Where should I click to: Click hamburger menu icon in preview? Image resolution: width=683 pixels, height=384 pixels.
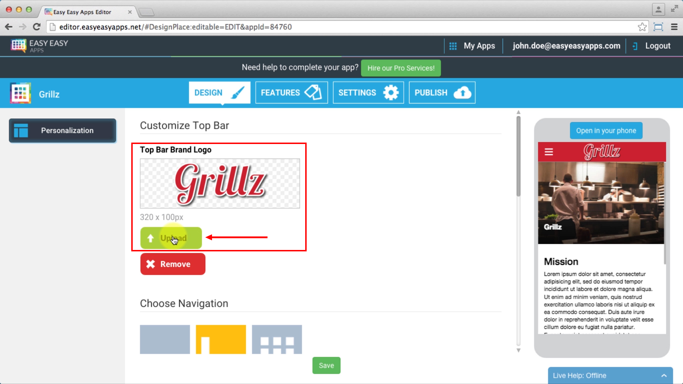549,152
